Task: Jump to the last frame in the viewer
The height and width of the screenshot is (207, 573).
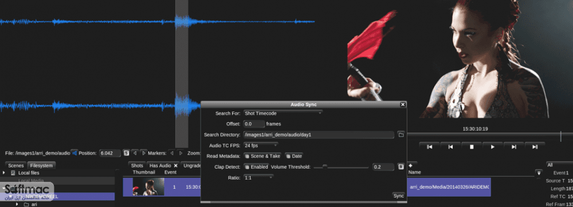Action: 535,147
